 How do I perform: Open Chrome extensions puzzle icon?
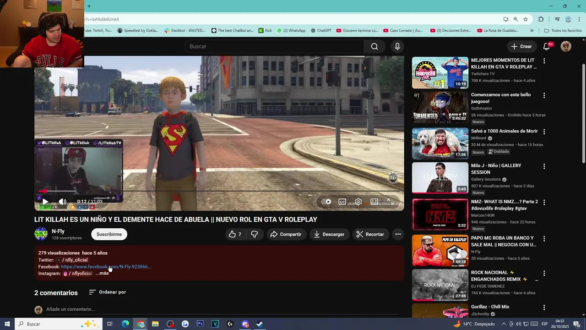541,19
